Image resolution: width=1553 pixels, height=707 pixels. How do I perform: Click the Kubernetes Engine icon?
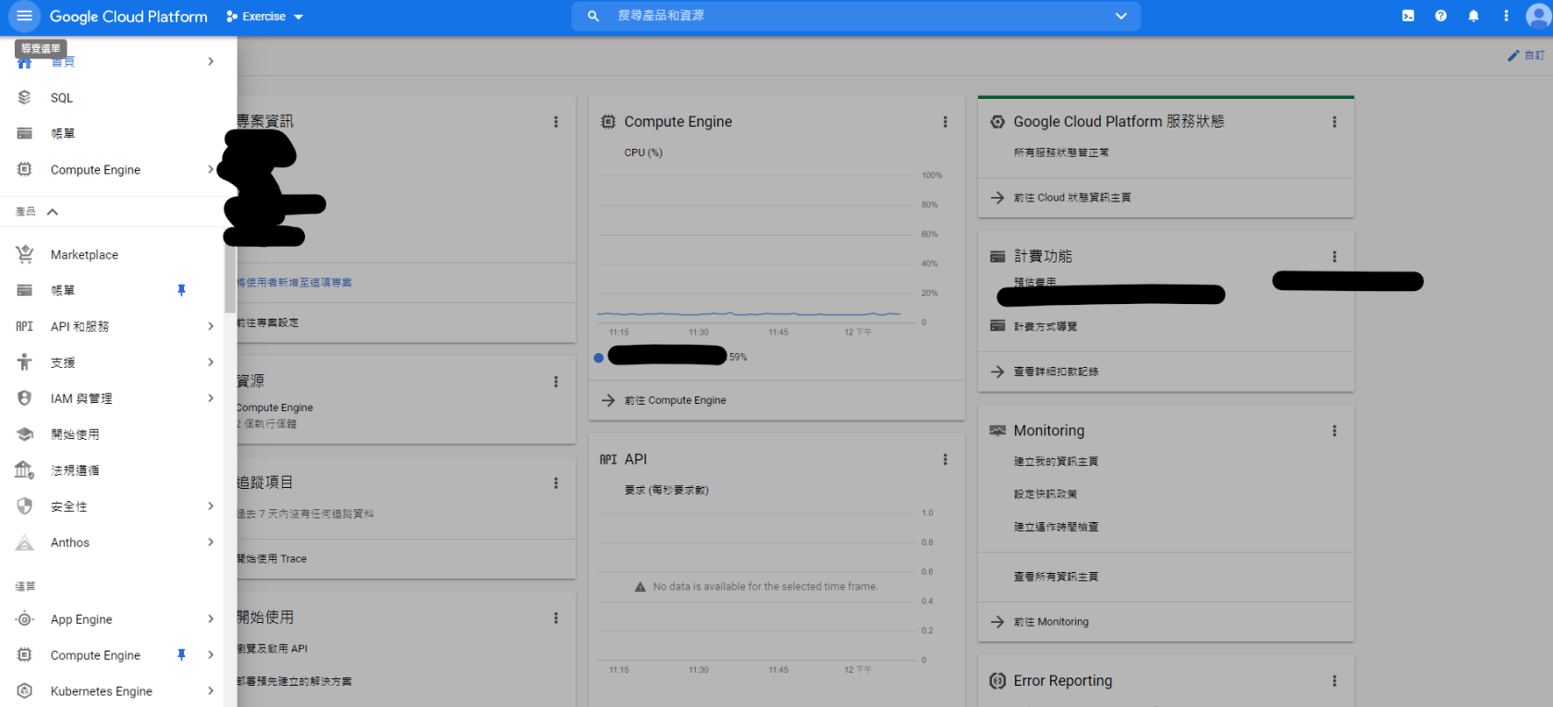(x=25, y=691)
